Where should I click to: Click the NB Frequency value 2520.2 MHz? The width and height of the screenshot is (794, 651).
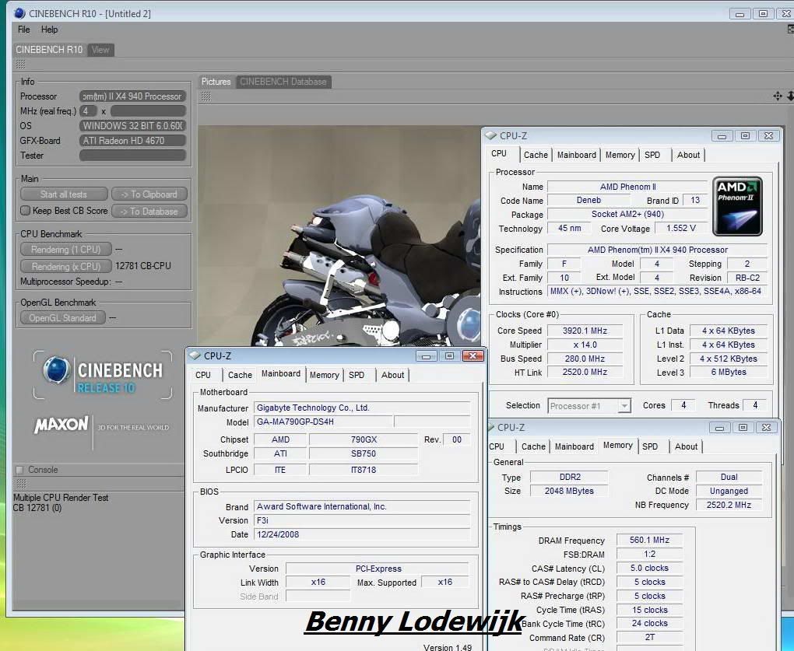point(729,505)
